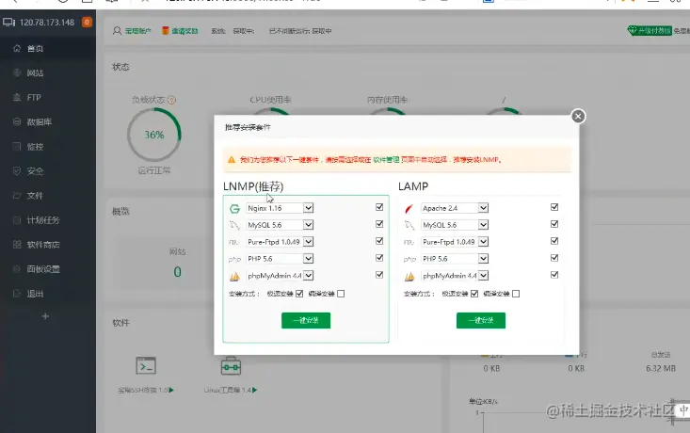Open the 网站 globe icon in sidebar
690x433 pixels.
click(17, 72)
